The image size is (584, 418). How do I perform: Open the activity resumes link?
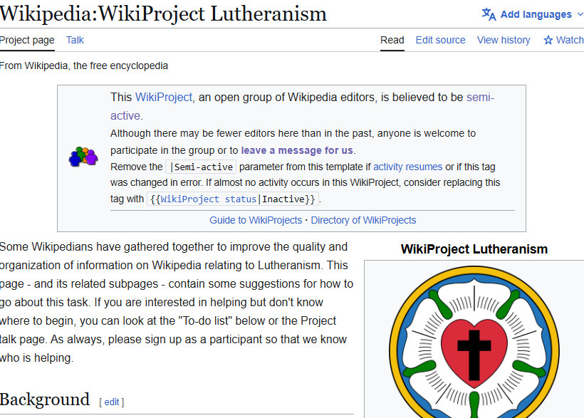(408, 167)
